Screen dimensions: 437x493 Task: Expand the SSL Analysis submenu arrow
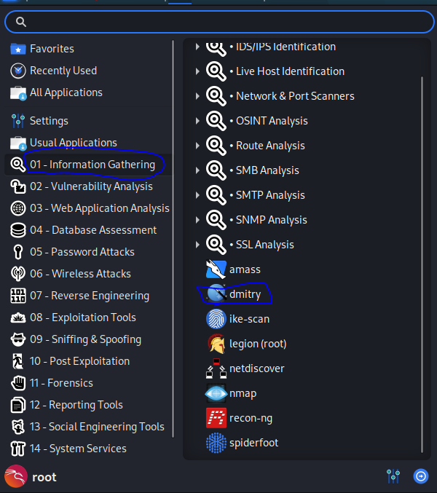pyautogui.click(x=197, y=245)
